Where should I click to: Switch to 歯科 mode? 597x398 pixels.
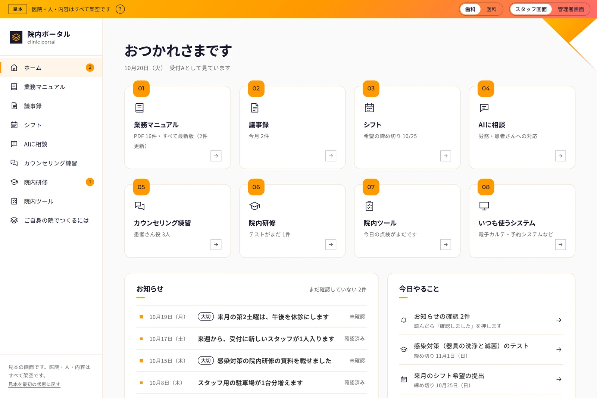470,9
